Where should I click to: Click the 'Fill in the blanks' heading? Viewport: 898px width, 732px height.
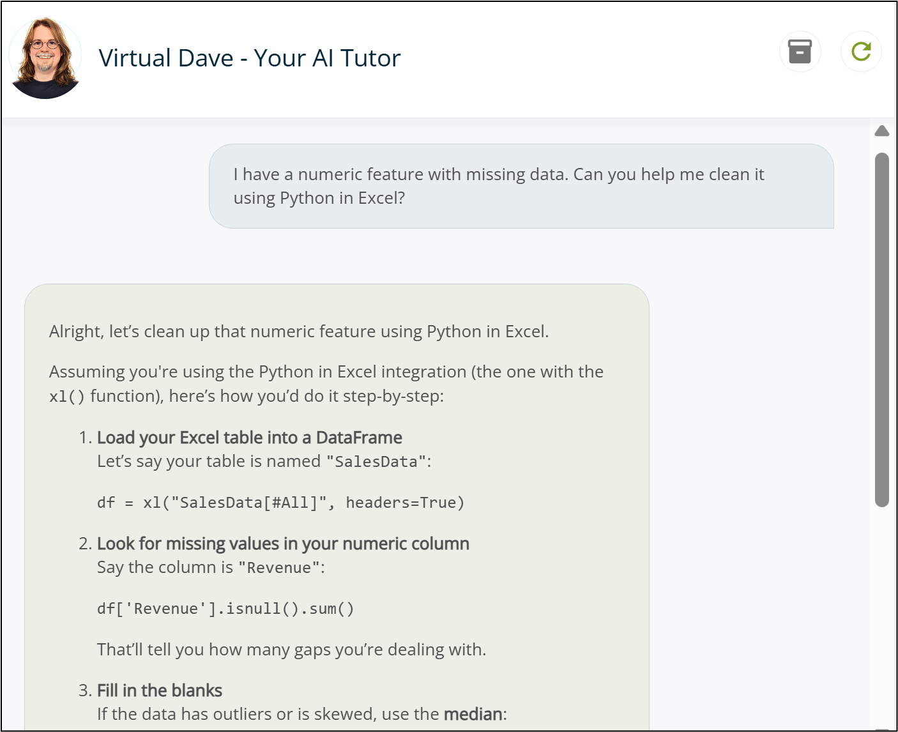click(160, 690)
